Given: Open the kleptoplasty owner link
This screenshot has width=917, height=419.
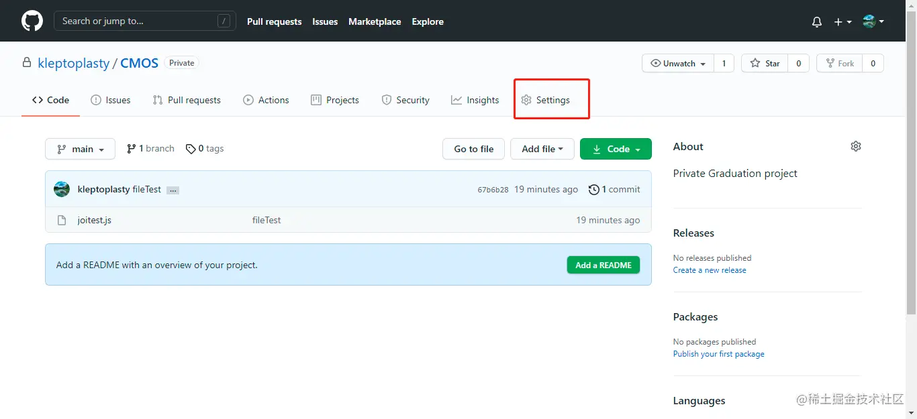Looking at the screenshot, I should (x=73, y=63).
